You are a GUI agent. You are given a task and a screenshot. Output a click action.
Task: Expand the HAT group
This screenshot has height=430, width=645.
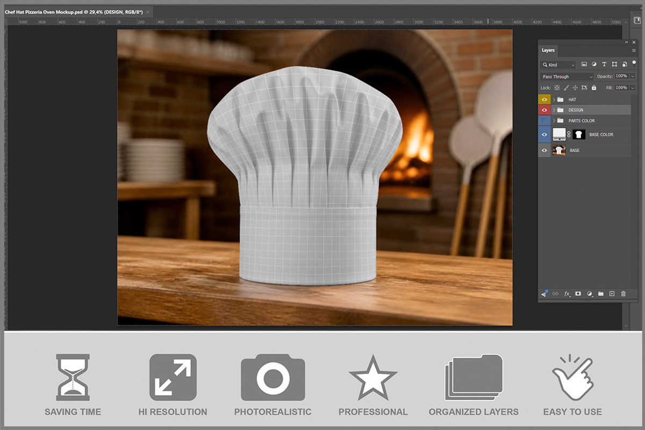pyautogui.click(x=554, y=99)
